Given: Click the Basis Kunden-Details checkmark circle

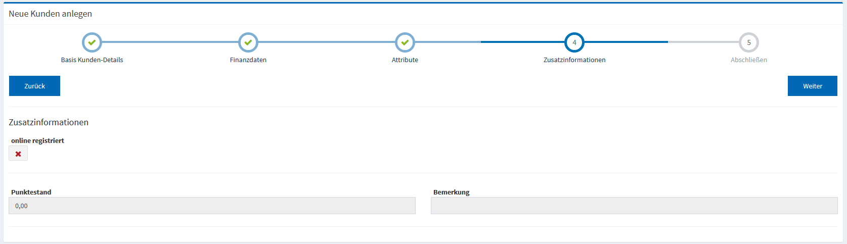Looking at the screenshot, I should click(x=92, y=42).
